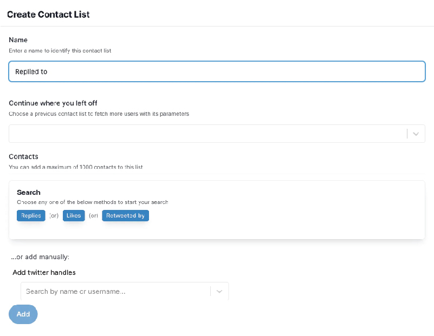
Task: Expand the twitter handles dropdown arrow
Action: pos(219,291)
